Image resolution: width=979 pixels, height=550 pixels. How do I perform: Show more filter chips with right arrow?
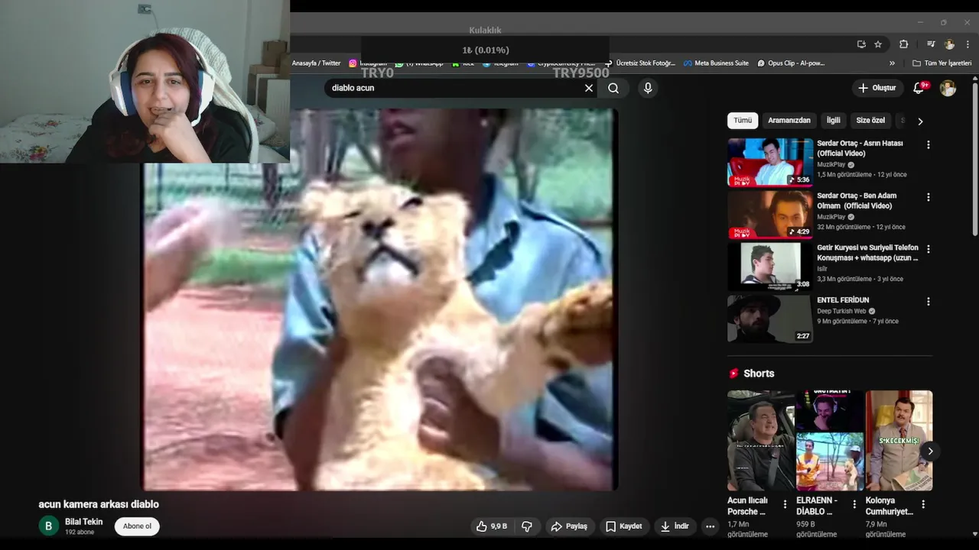(x=920, y=121)
